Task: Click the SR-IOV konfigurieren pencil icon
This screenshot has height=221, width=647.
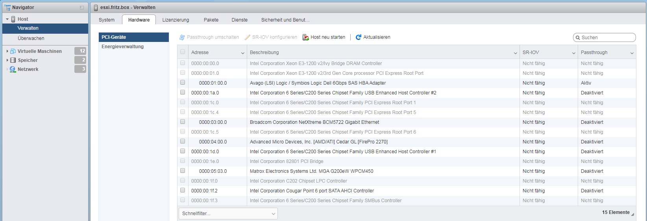Action: click(x=248, y=37)
